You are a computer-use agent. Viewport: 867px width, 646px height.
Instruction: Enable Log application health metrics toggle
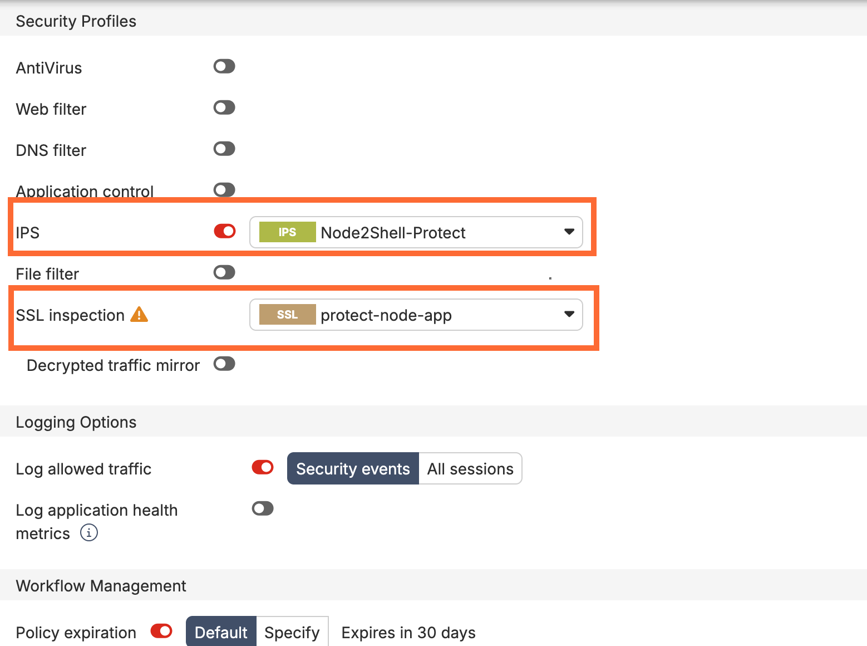(263, 508)
